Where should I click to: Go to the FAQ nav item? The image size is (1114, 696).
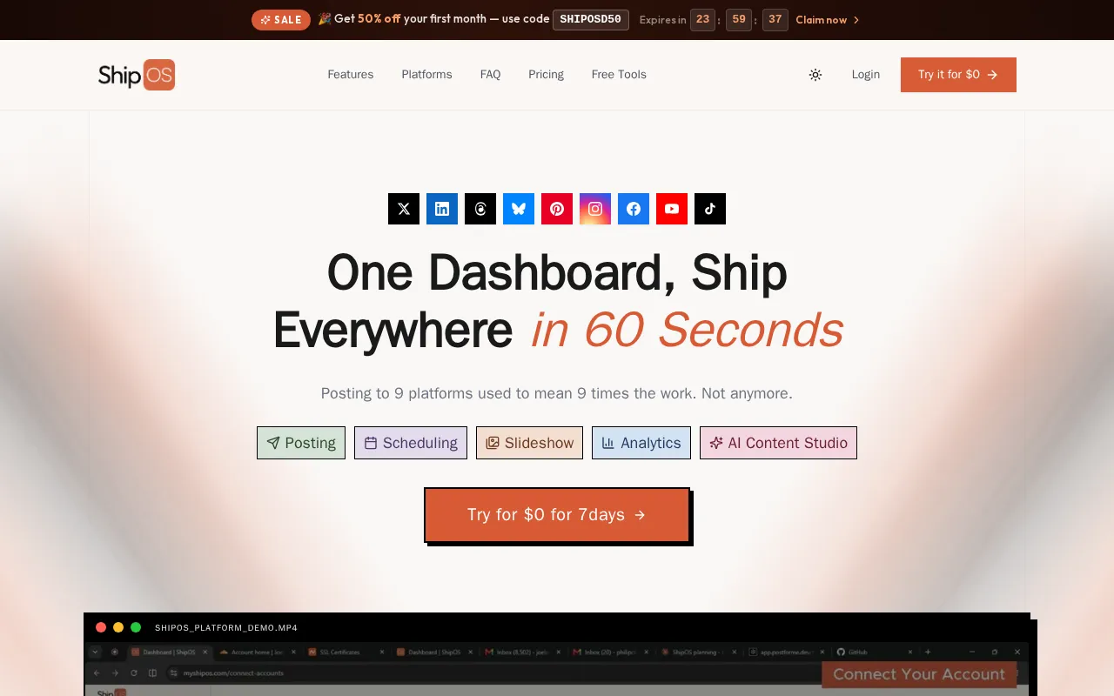coord(491,75)
